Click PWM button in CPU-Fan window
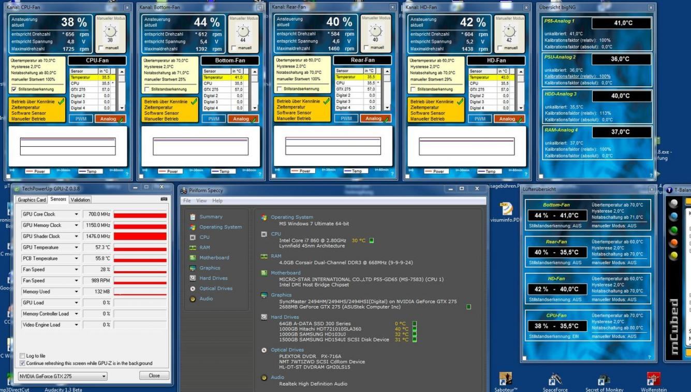The height and width of the screenshot is (392, 691). tap(81, 119)
